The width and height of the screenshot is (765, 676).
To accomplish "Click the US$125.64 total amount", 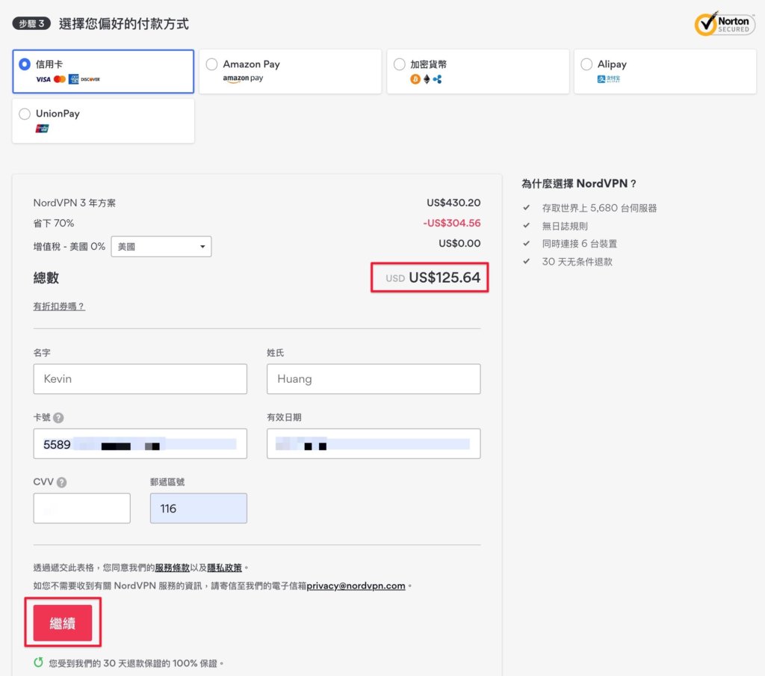I will pos(445,277).
